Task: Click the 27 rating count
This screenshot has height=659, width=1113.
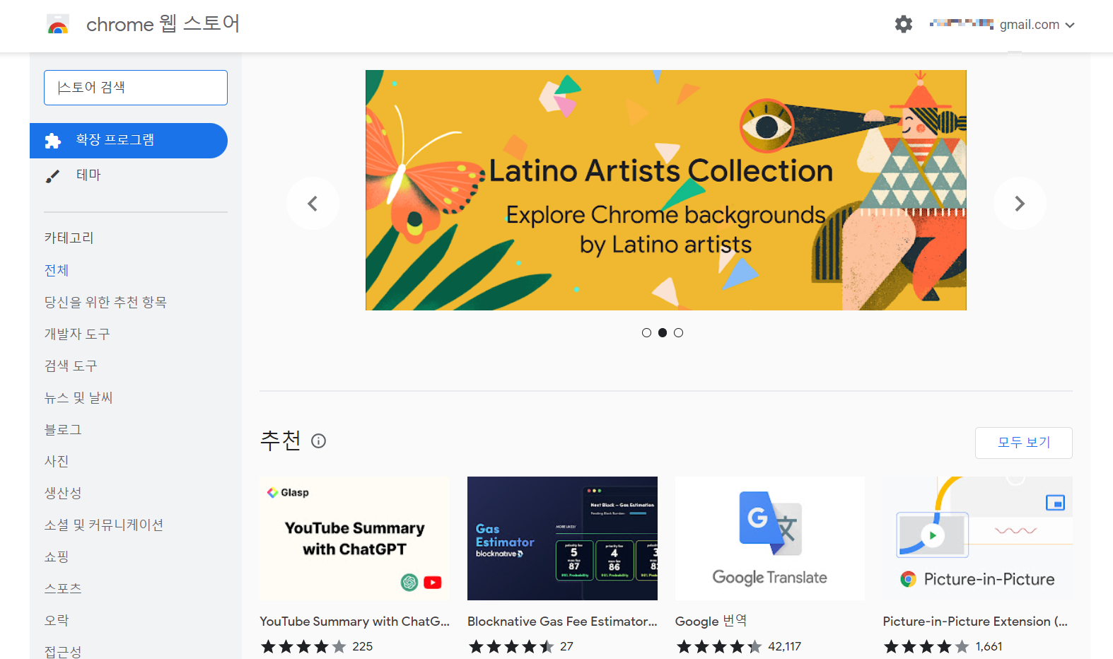Action: (x=567, y=646)
